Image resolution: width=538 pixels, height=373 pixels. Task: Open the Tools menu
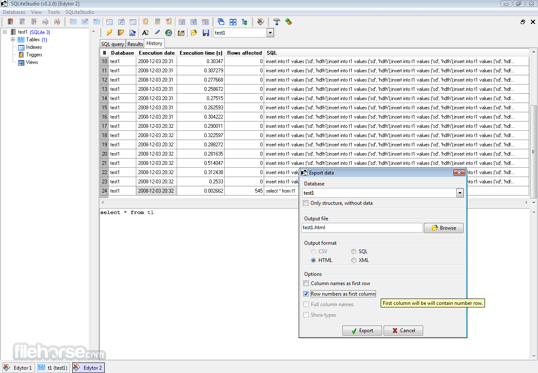(54, 12)
